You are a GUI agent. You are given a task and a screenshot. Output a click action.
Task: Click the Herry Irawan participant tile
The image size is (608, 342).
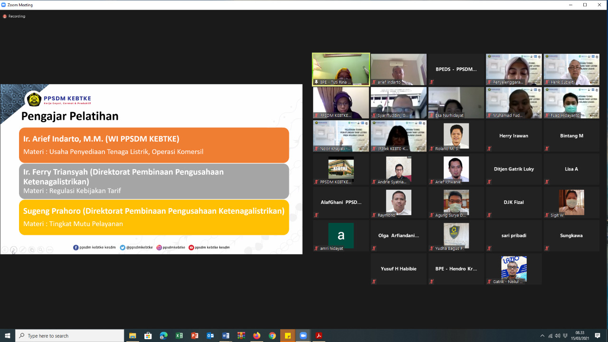click(x=513, y=136)
